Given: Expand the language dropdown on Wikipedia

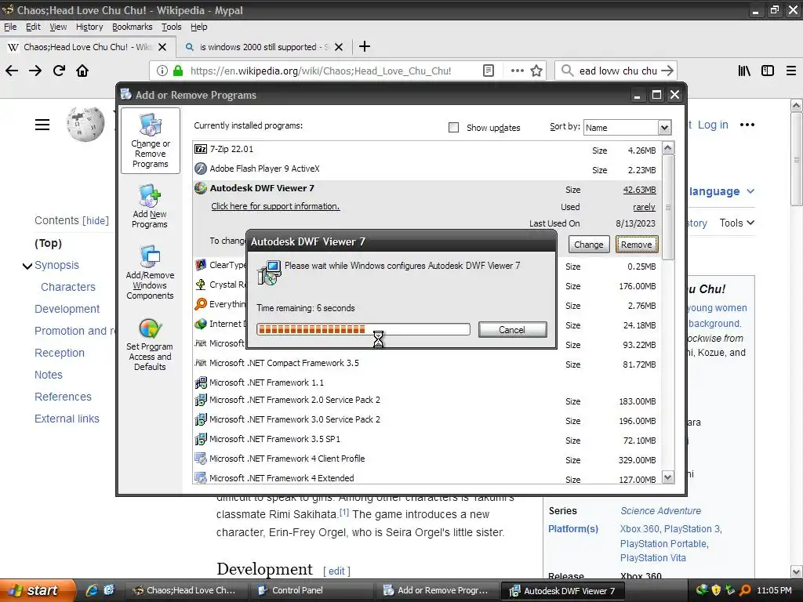Looking at the screenshot, I should click(721, 191).
